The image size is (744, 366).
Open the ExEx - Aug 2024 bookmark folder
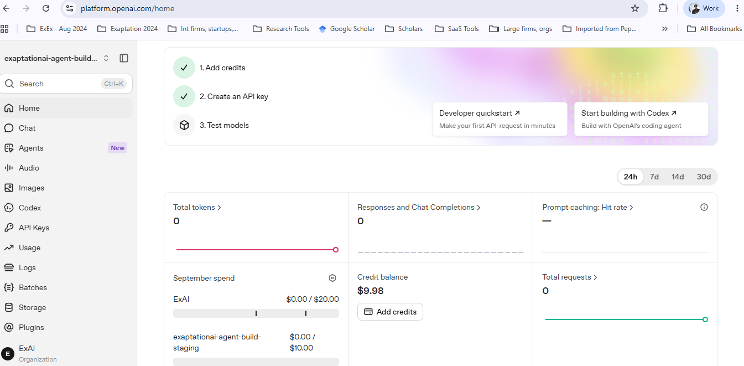57,29
